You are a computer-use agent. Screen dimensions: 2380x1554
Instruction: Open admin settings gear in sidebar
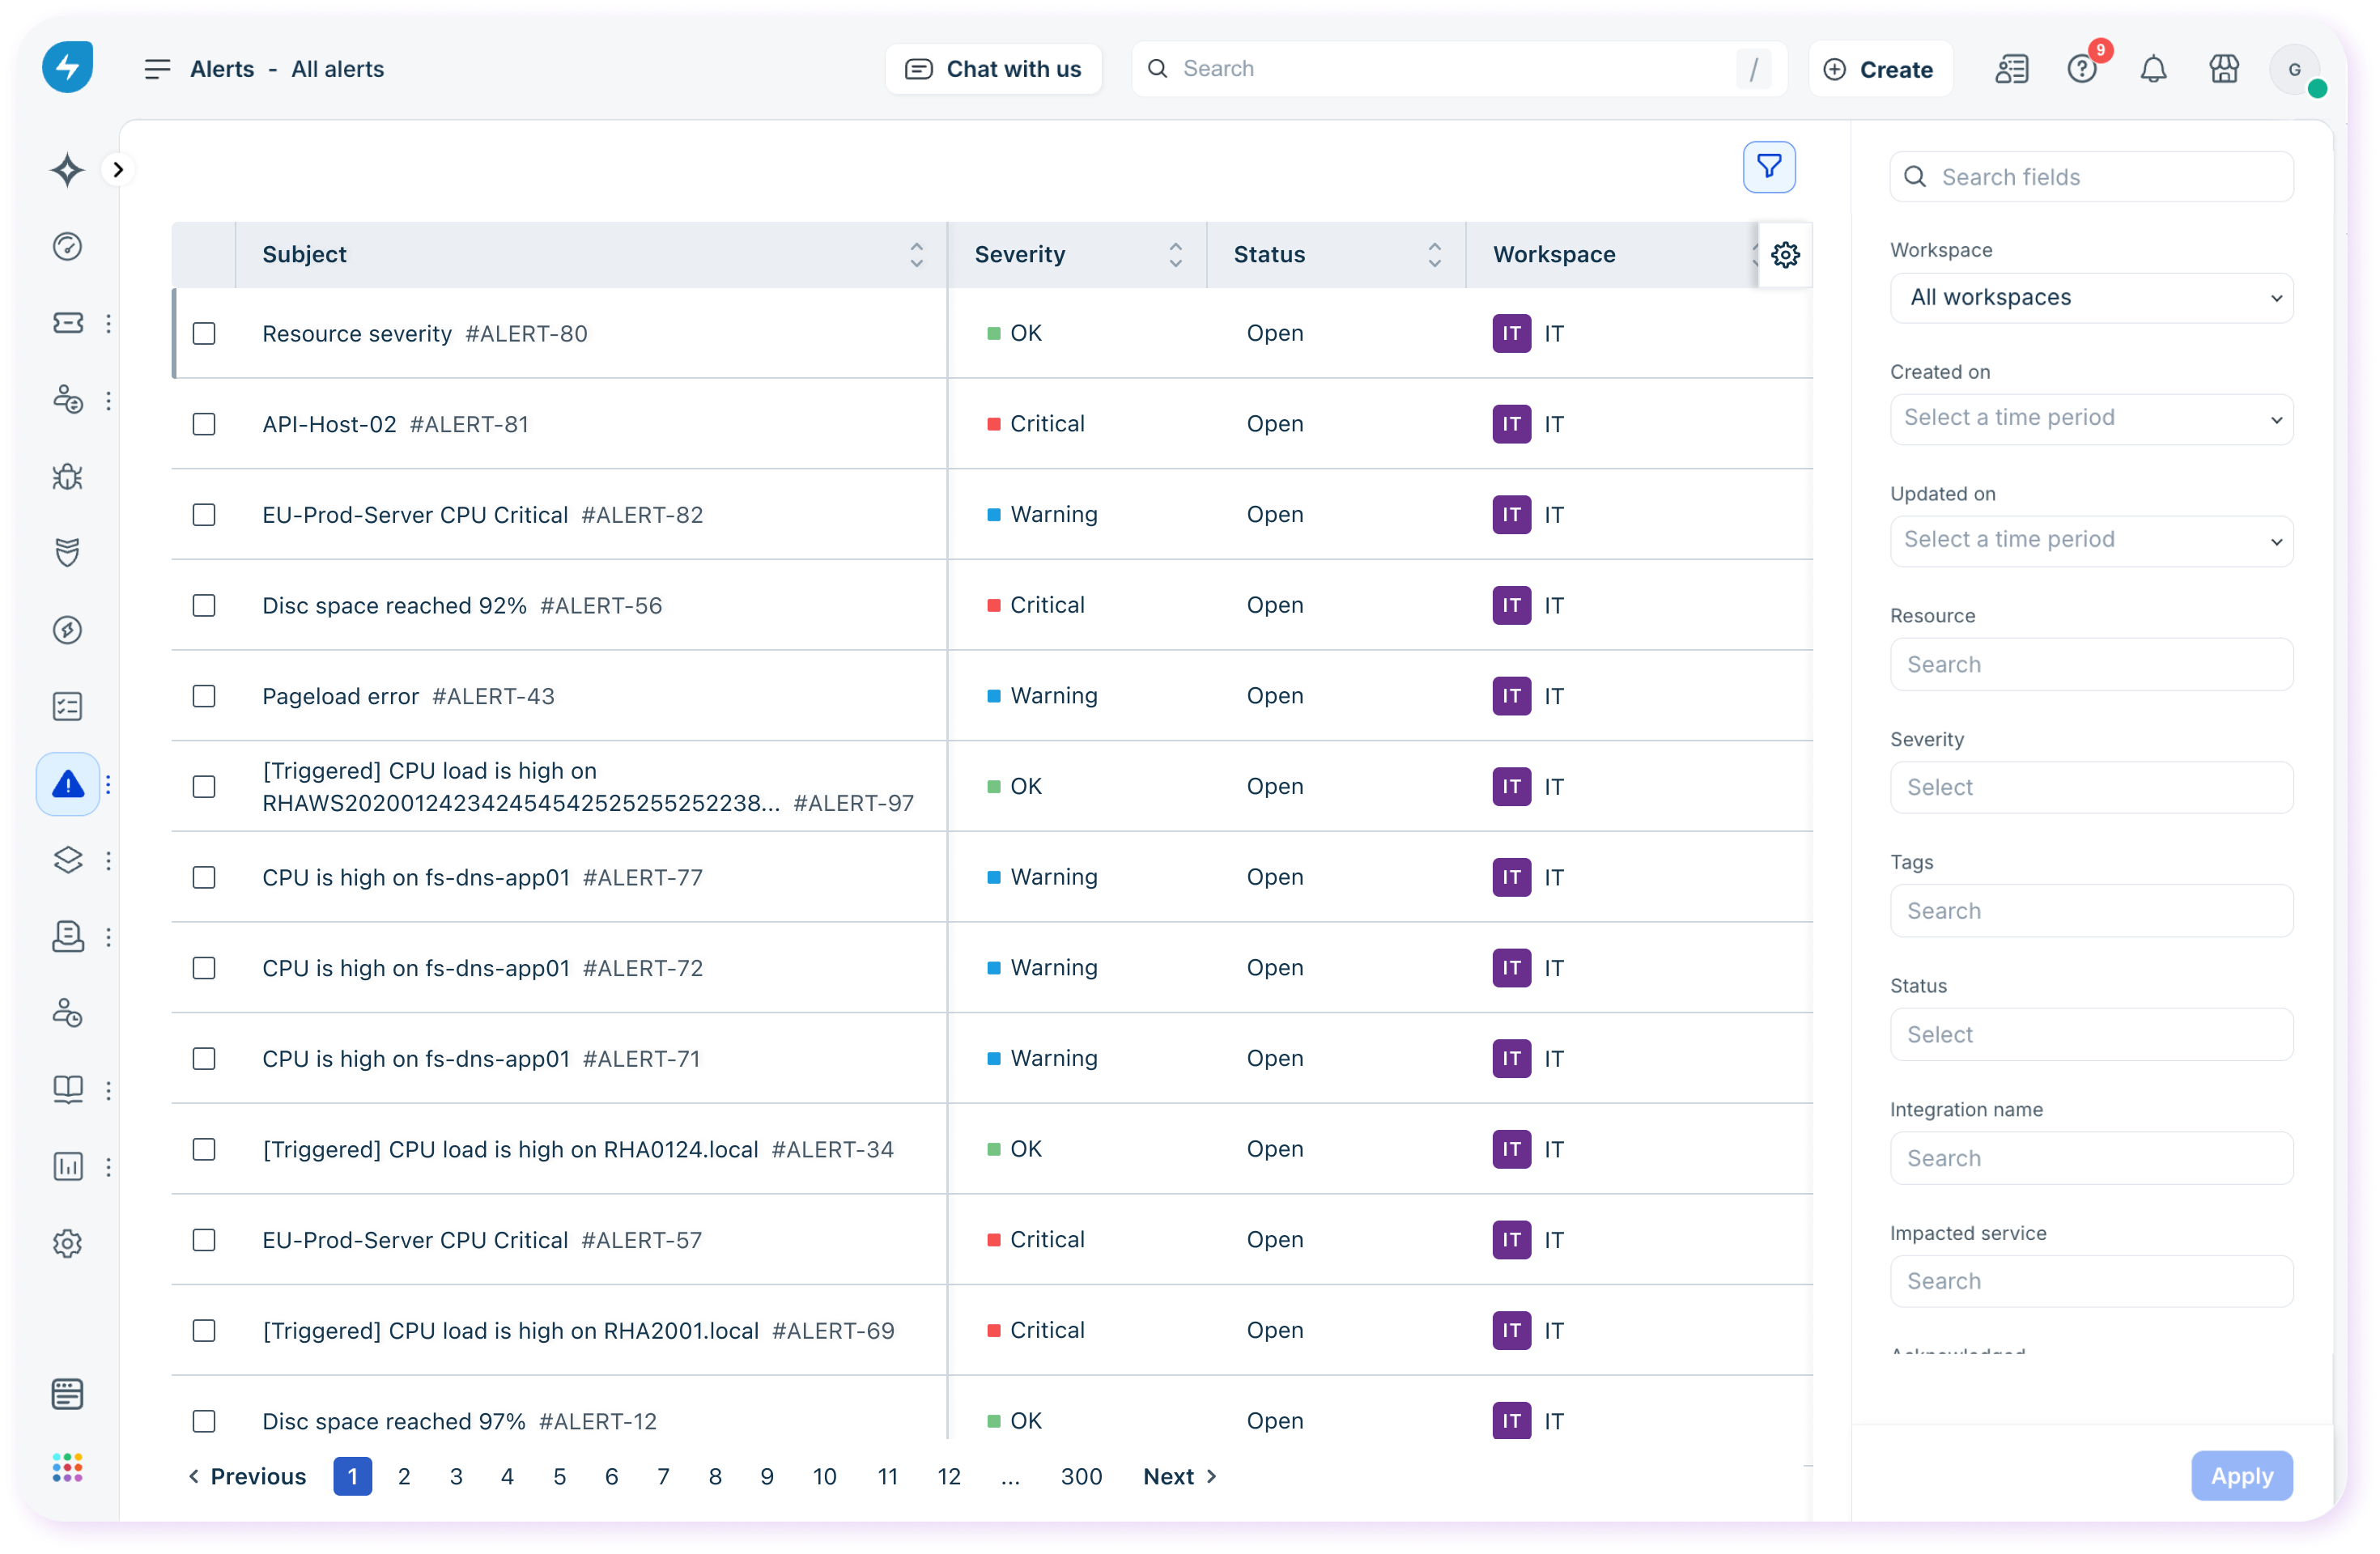click(x=67, y=1243)
